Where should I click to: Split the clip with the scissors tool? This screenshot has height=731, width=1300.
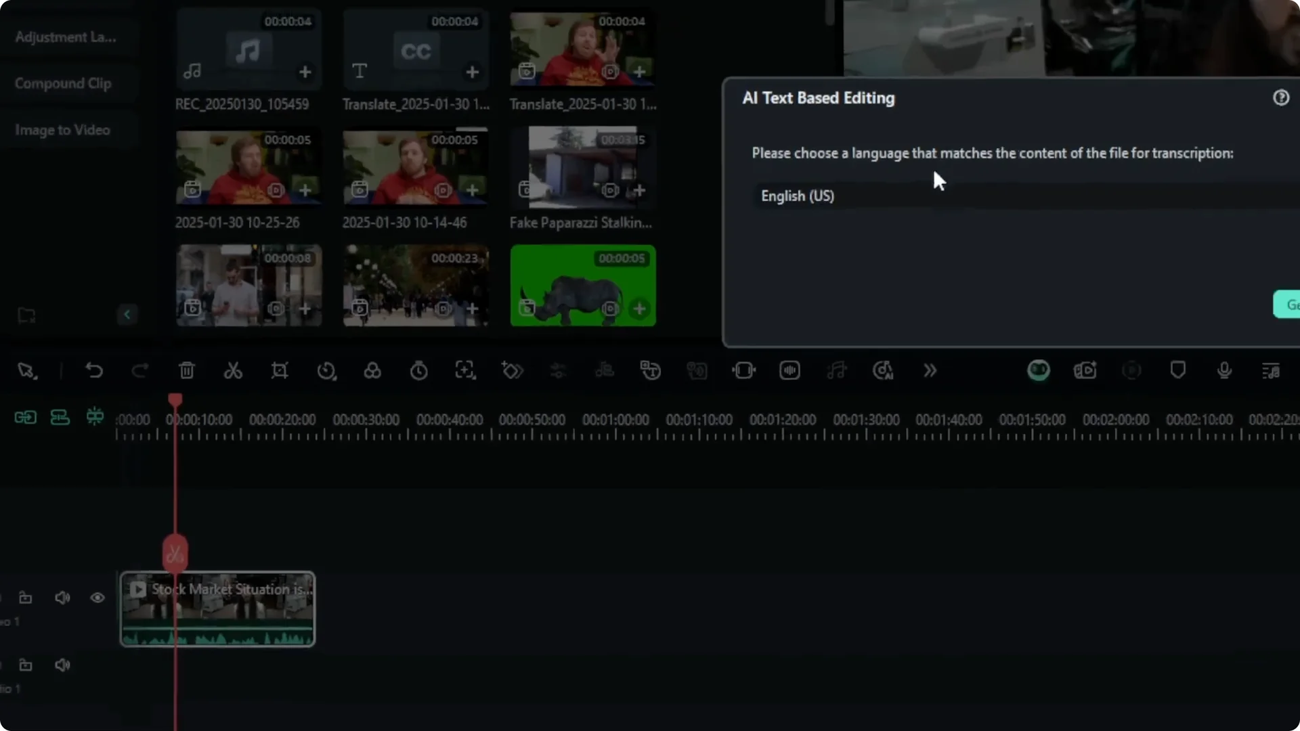pyautogui.click(x=232, y=370)
